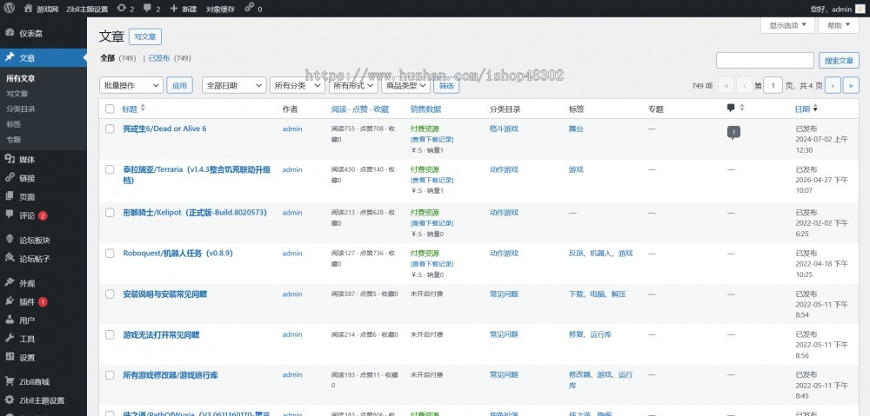Click the 筛选 filter button
This screenshot has height=416, width=870.
click(x=446, y=85)
